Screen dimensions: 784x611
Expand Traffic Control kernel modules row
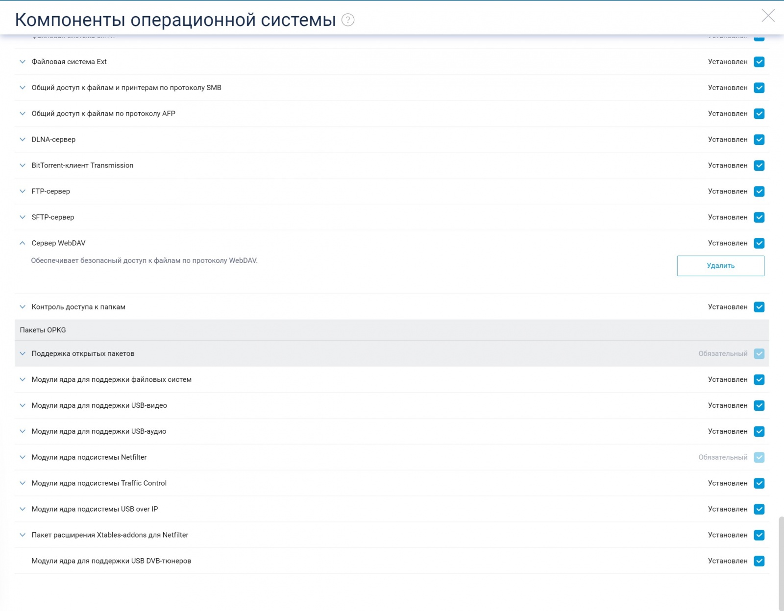click(x=23, y=483)
